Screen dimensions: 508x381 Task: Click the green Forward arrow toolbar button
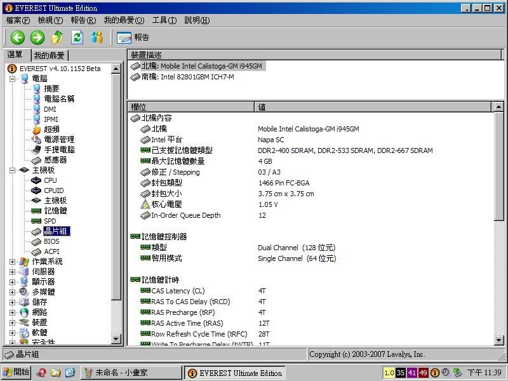[37, 37]
